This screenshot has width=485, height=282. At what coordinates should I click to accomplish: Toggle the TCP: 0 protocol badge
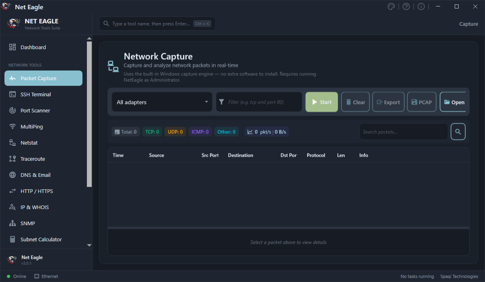tap(152, 132)
